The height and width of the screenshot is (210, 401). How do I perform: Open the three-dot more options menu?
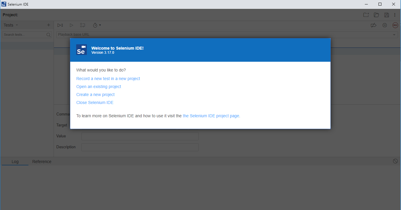pos(395,15)
